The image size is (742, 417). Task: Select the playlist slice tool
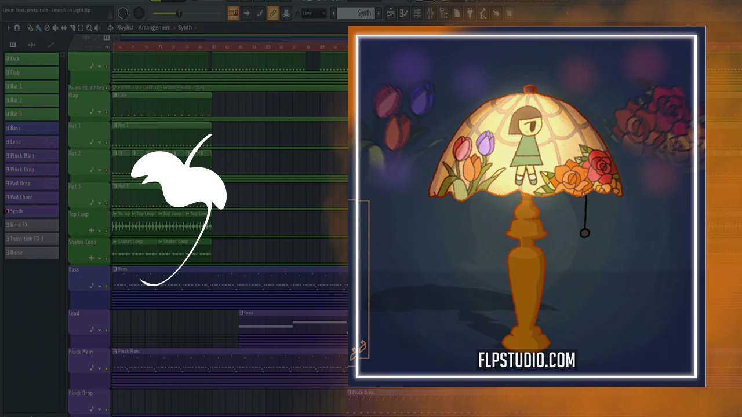click(72, 27)
